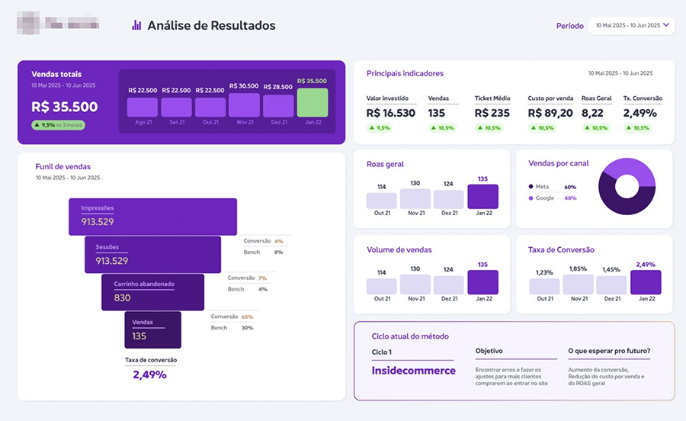Click the Nov 21 bar in Vendas totais

(245, 105)
